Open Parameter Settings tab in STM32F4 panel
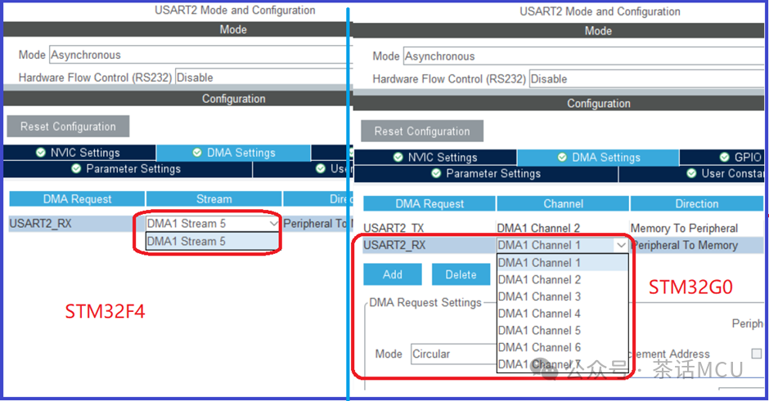769x401 pixels. (x=128, y=169)
